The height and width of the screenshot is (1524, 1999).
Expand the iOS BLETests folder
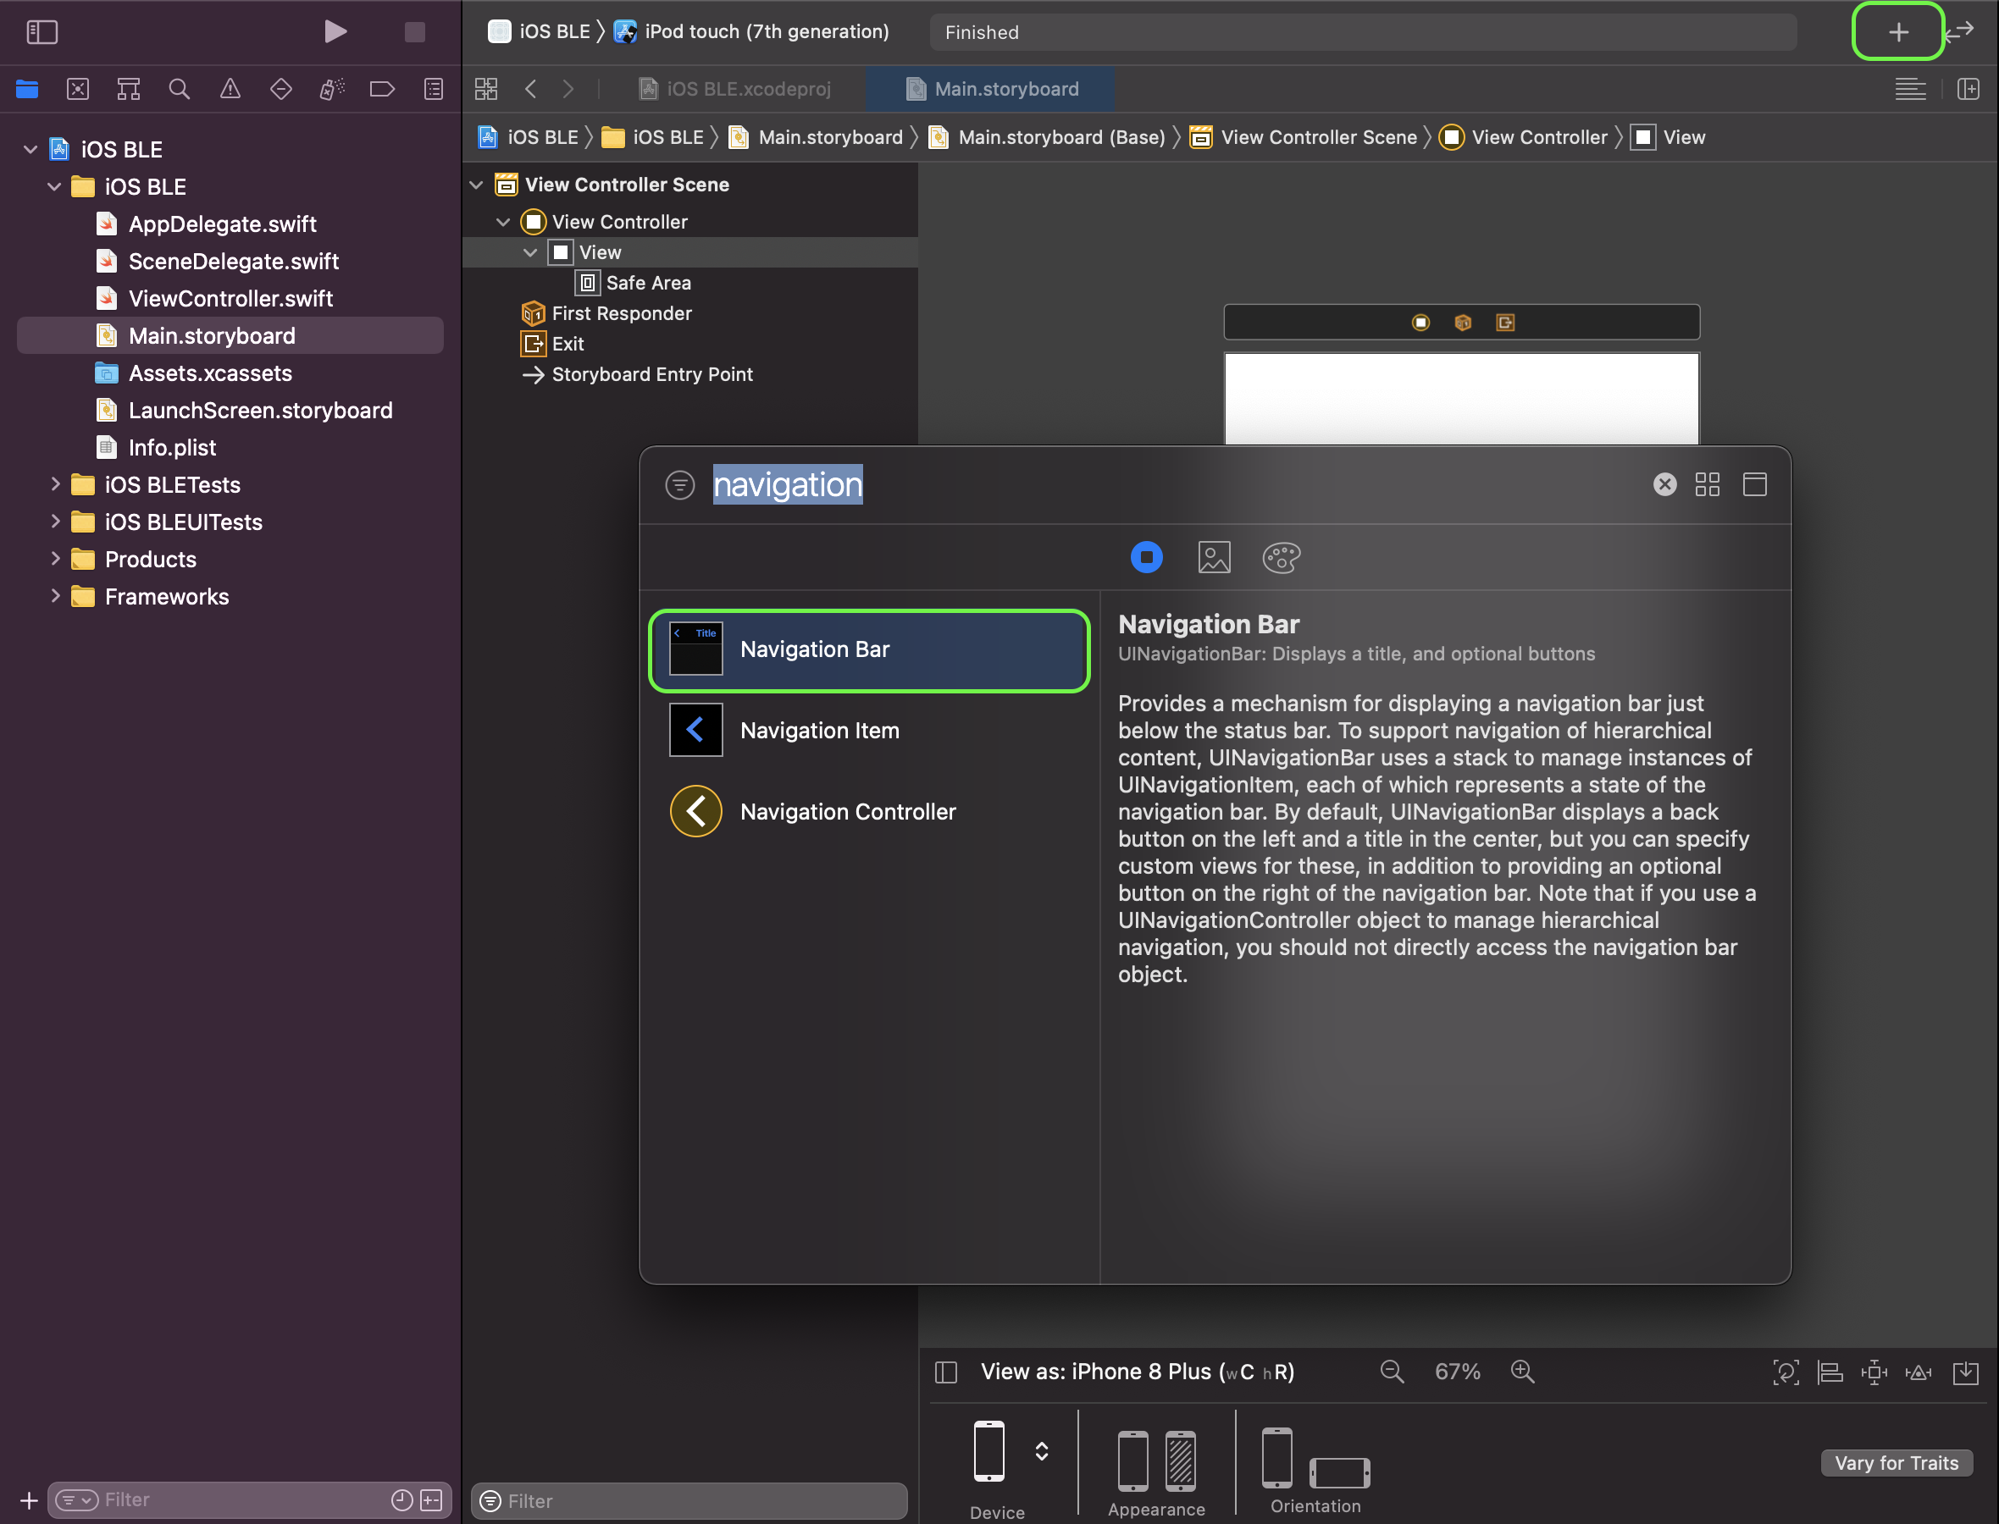tap(54, 484)
